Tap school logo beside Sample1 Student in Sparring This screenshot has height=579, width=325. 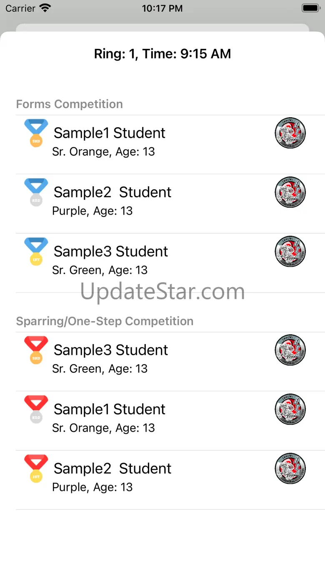click(x=290, y=410)
